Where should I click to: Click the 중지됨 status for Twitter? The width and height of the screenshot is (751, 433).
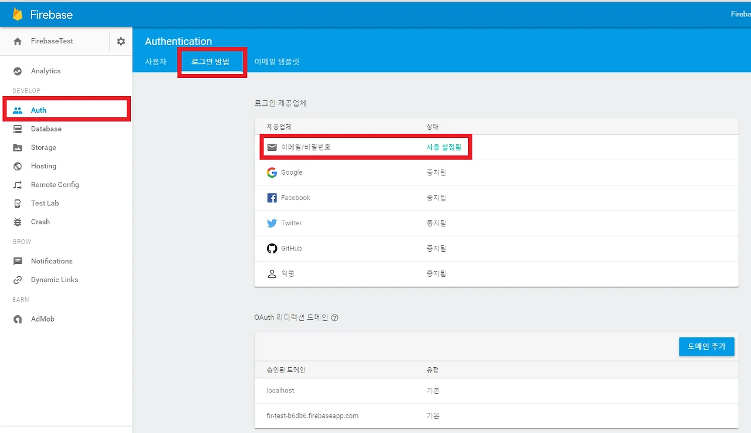437,223
